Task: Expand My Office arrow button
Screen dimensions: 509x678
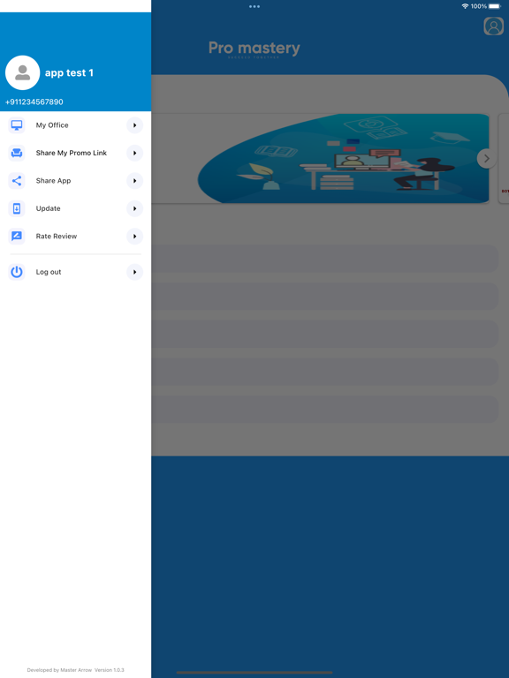Action: pos(134,125)
